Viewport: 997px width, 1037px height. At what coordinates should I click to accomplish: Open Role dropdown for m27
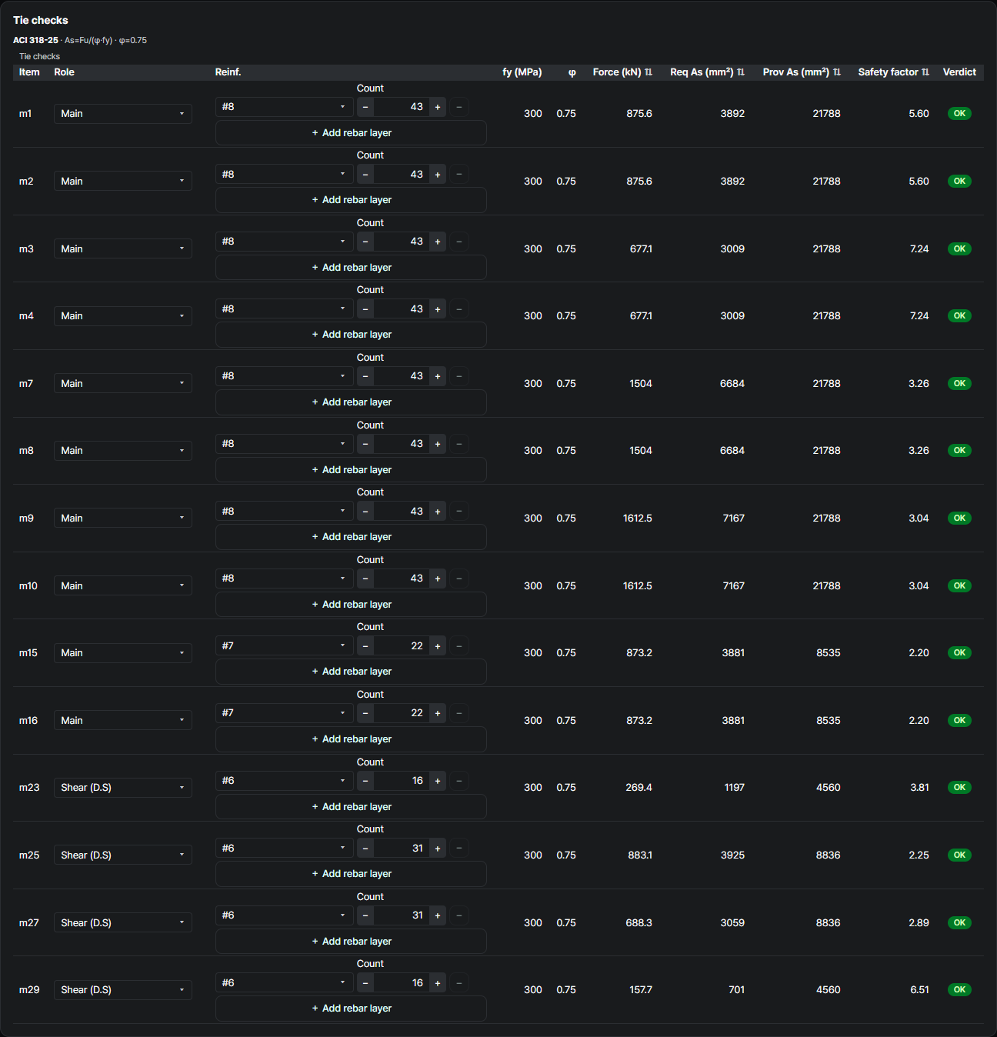pos(123,923)
